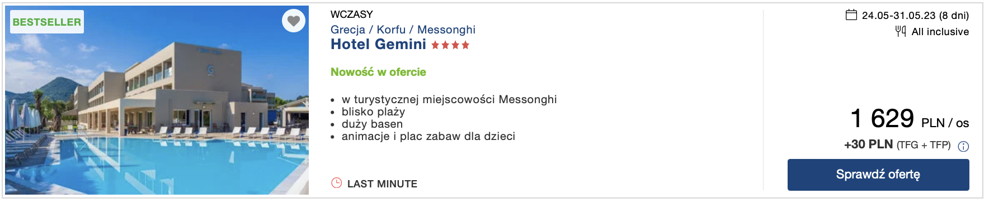Open the Grecja / Korfu / Messonghi location link

(x=403, y=30)
